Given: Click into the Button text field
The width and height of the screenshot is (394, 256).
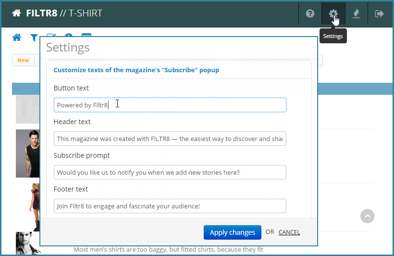Looking at the screenshot, I should pyautogui.click(x=170, y=105).
